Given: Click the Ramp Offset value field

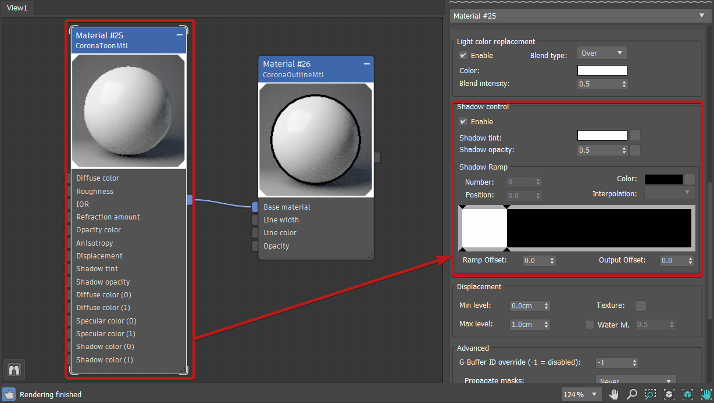Looking at the screenshot, I should (535, 261).
